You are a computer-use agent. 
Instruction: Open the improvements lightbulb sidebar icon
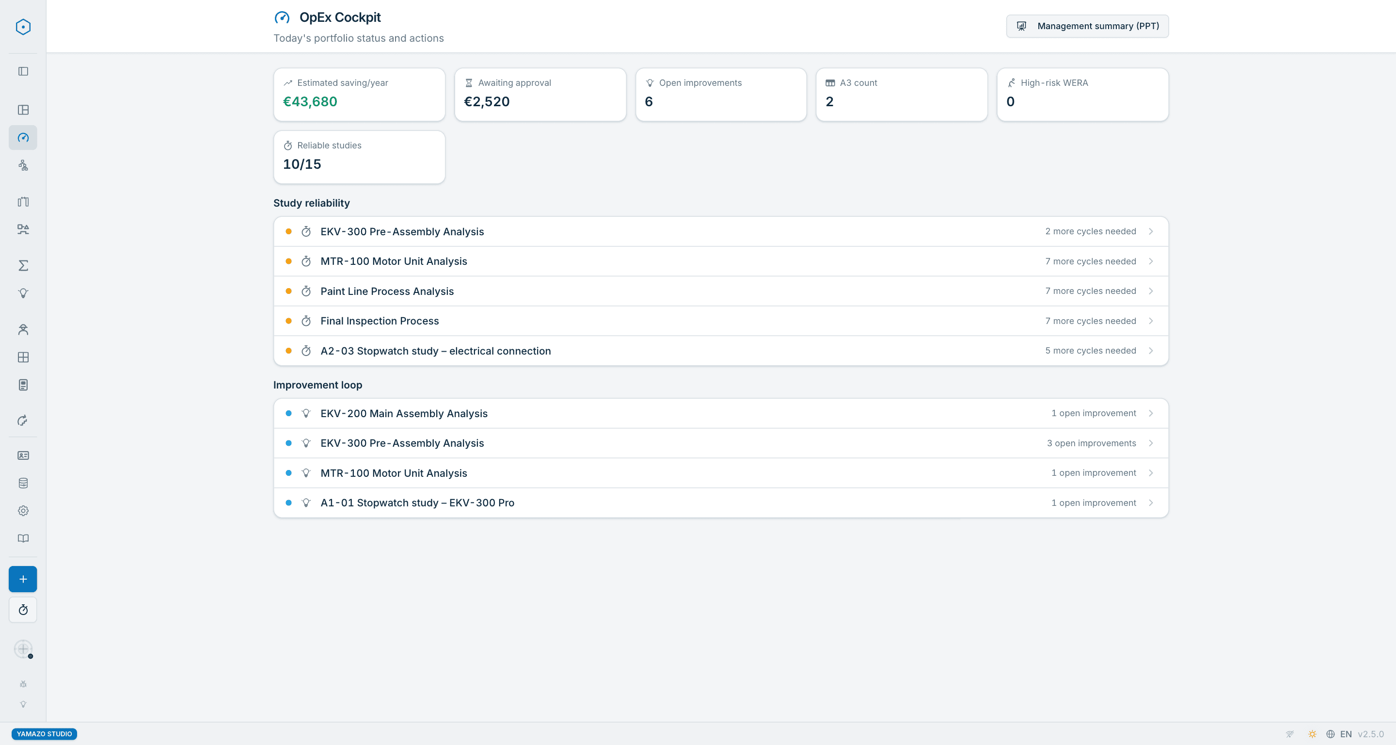coord(23,293)
